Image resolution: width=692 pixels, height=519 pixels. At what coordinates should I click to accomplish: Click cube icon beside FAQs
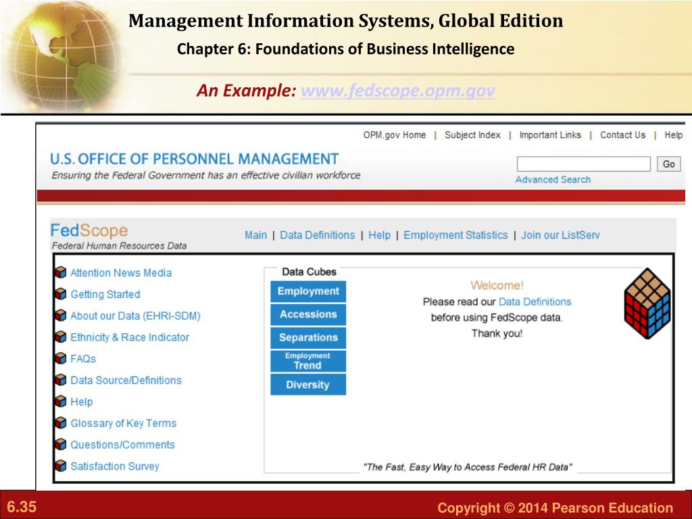click(x=60, y=359)
